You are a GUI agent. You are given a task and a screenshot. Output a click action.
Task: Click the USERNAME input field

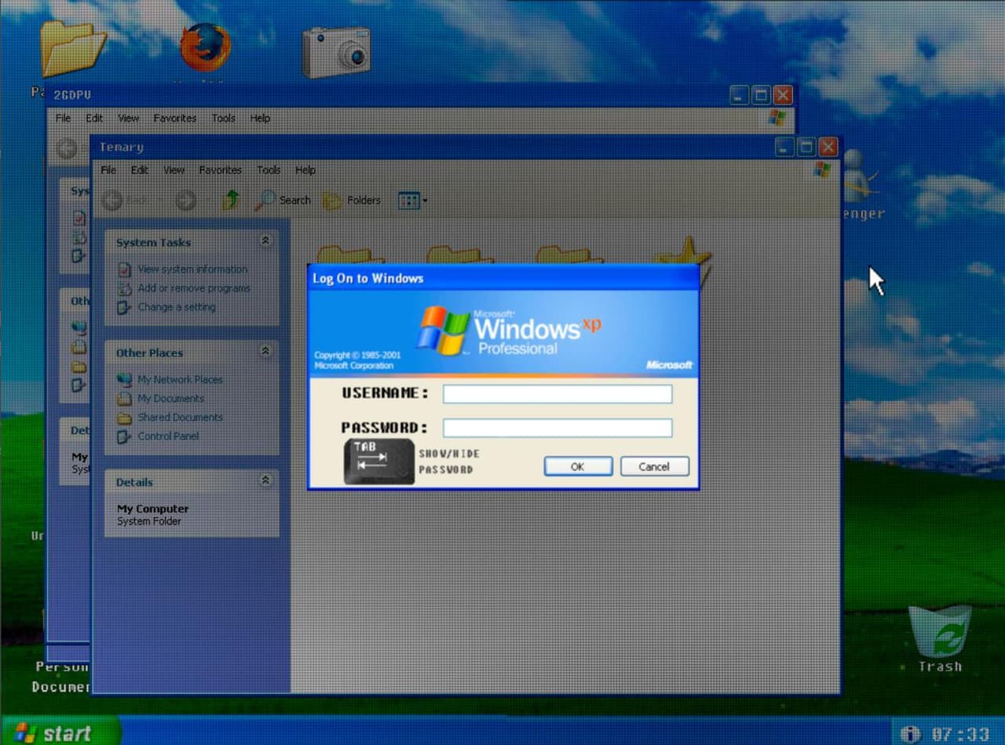coord(557,393)
